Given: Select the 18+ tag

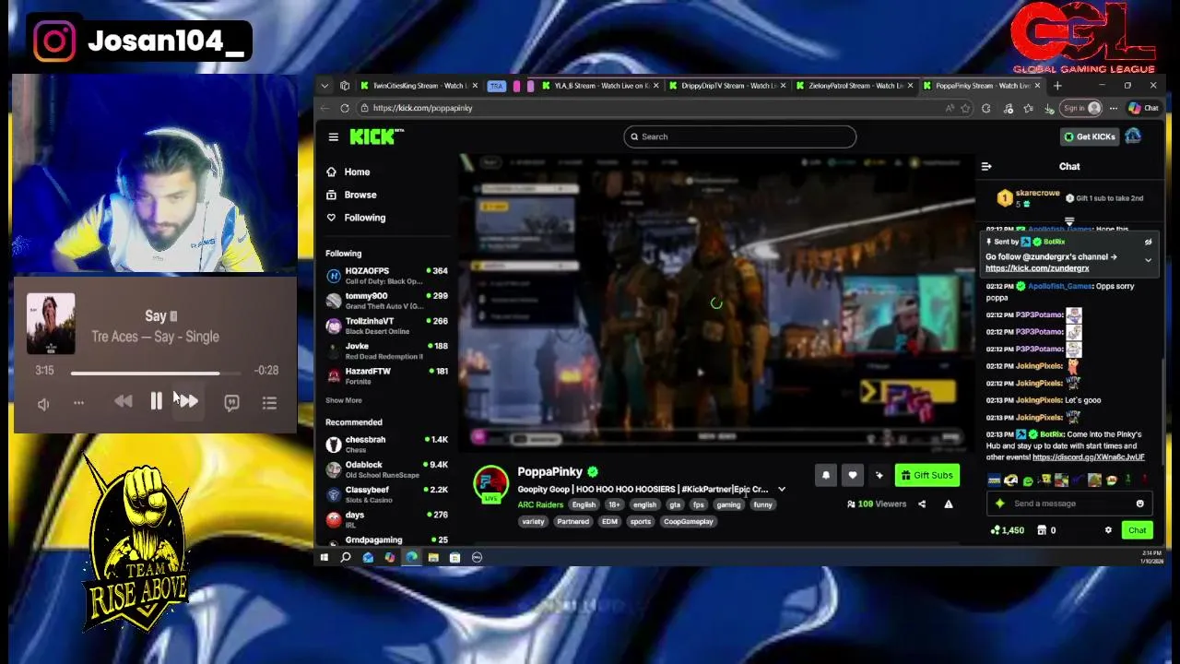Looking at the screenshot, I should coord(614,504).
